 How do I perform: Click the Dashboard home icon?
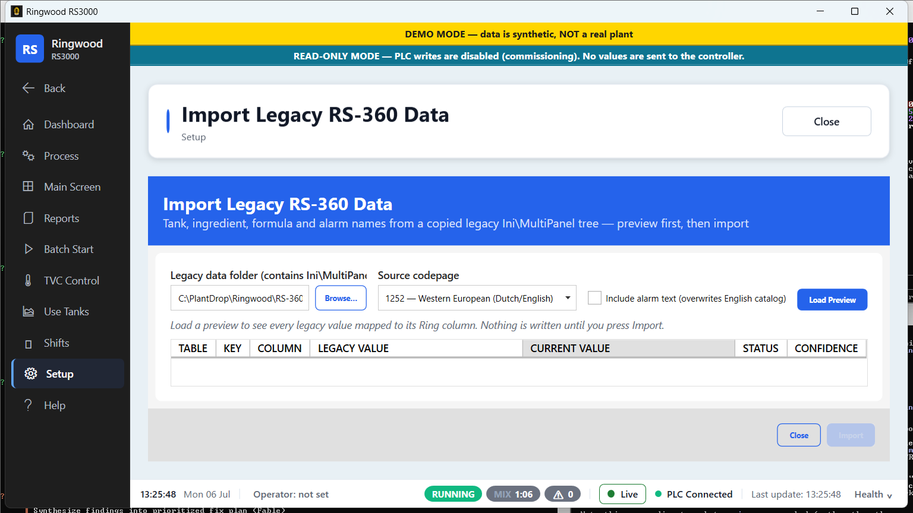pos(28,125)
